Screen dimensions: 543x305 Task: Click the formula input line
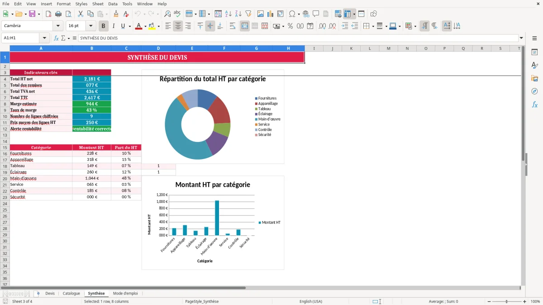pyautogui.click(x=298, y=38)
